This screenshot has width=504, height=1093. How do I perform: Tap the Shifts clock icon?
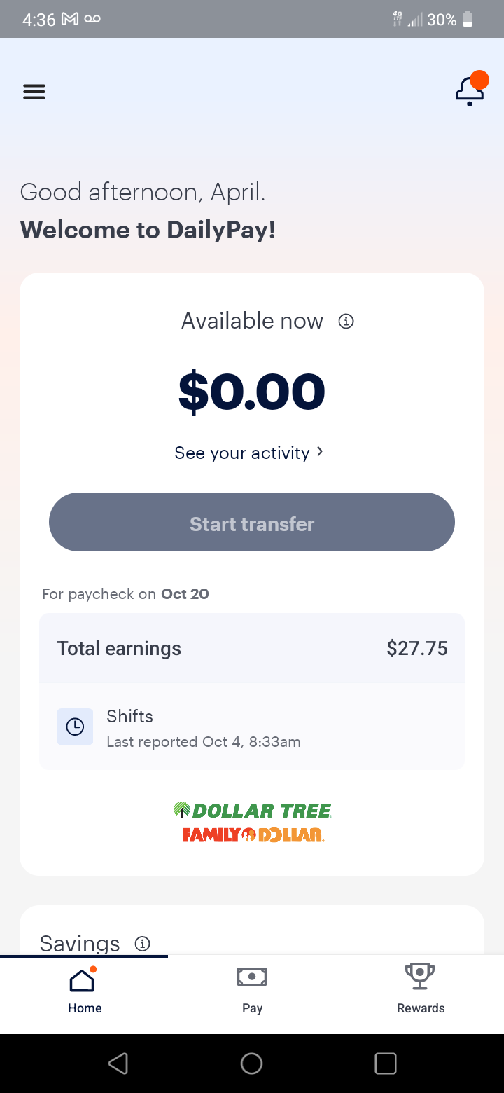(x=75, y=727)
